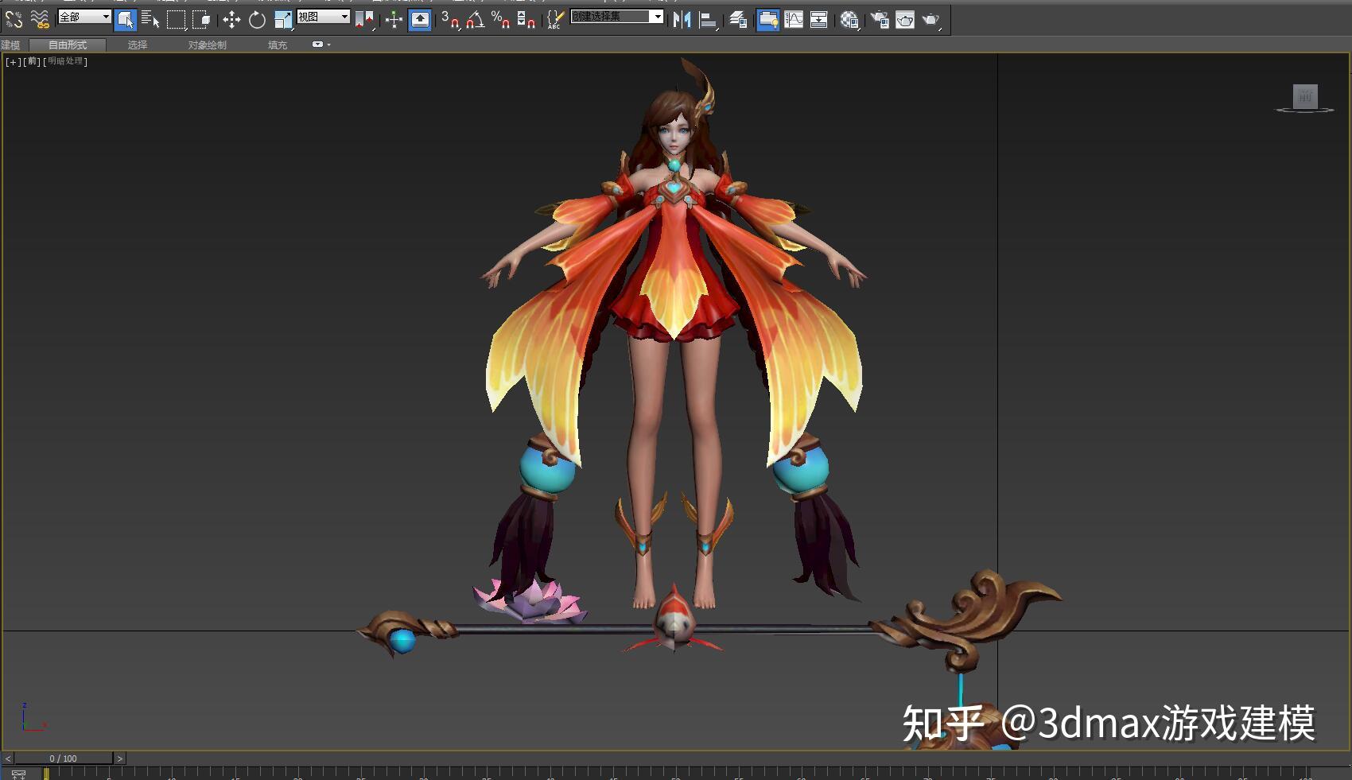The height and width of the screenshot is (780, 1352).
Task: Click the Mirror tool icon
Action: point(682,20)
